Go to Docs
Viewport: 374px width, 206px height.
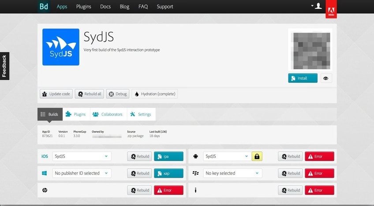(x=105, y=7)
